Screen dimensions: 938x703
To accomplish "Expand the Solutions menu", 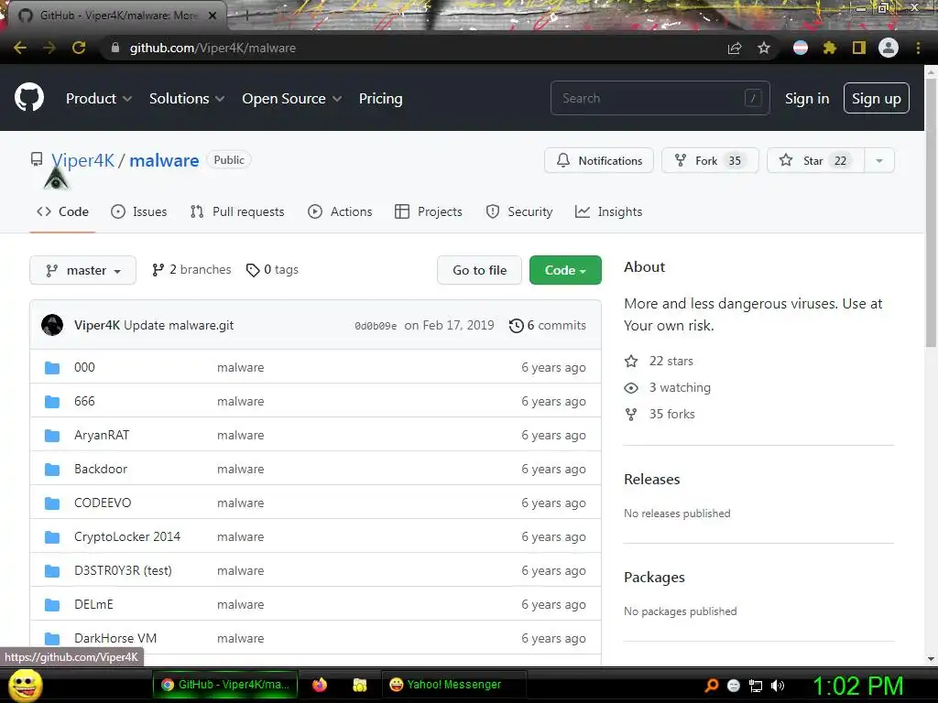I will pyautogui.click(x=187, y=99).
